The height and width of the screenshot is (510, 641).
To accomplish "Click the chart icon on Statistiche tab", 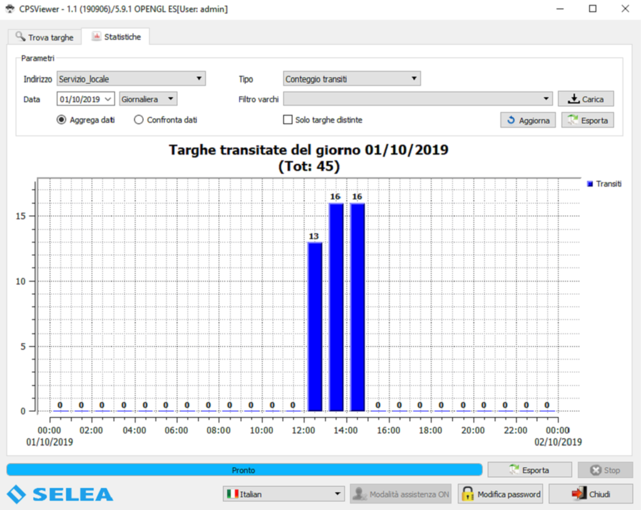I will pos(96,36).
